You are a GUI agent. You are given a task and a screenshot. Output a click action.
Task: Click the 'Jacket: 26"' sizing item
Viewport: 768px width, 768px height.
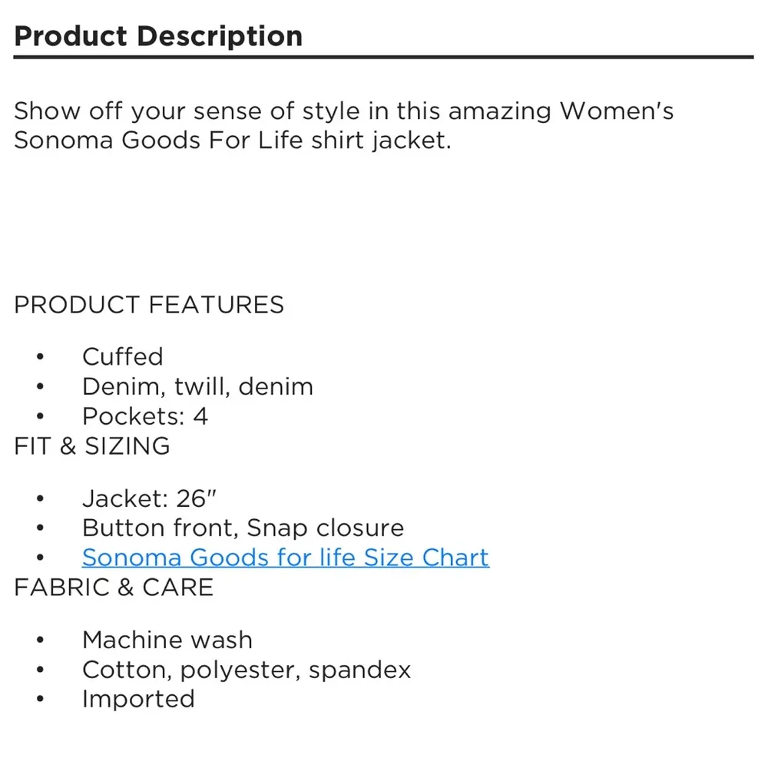150,498
